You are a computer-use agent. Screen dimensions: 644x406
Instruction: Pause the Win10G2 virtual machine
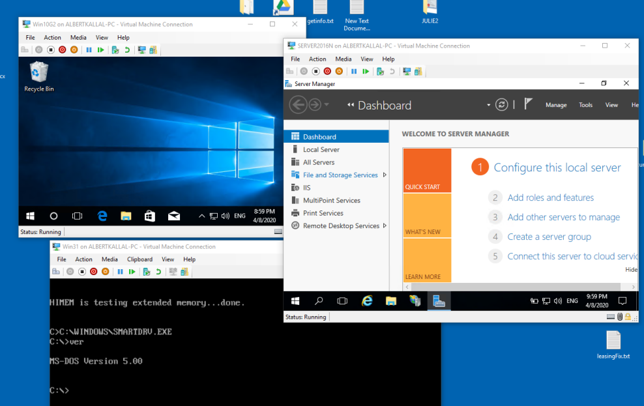pos(89,50)
